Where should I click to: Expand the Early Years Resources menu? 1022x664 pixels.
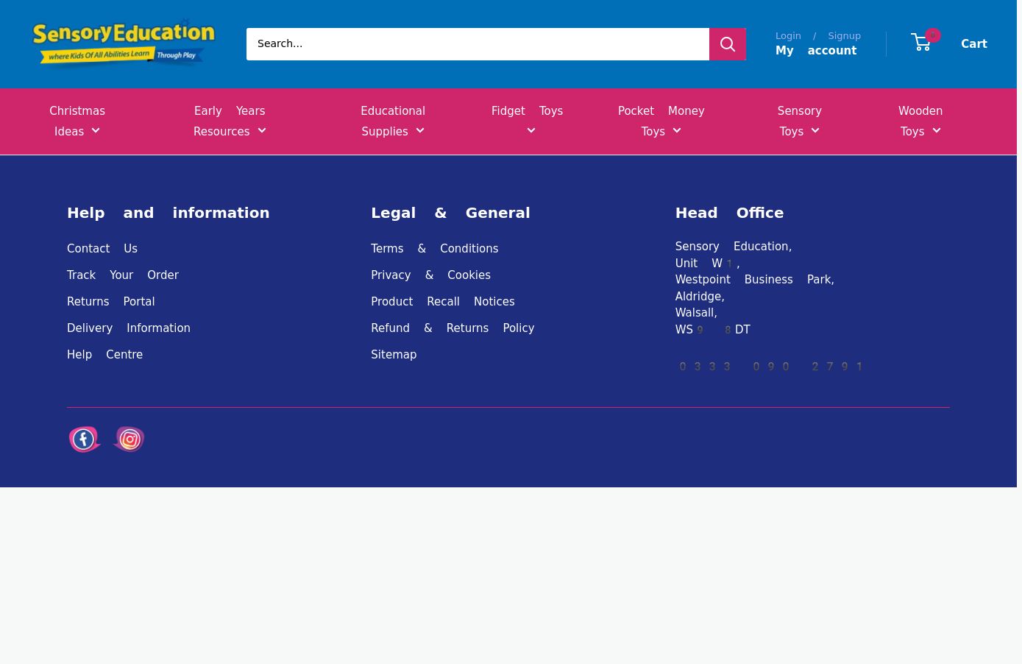230,121
